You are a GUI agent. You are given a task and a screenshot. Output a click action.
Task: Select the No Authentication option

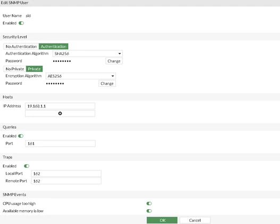(21, 47)
